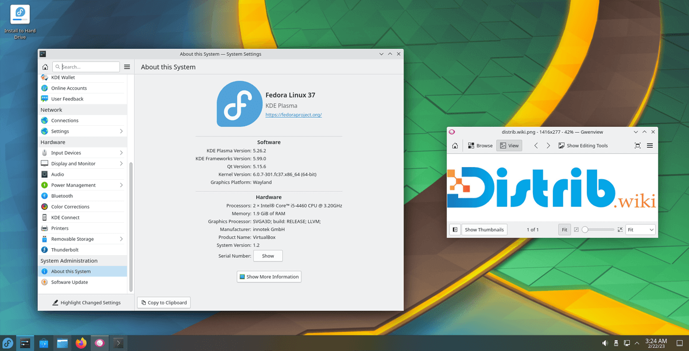Open Color Corrections settings

click(83, 207)
